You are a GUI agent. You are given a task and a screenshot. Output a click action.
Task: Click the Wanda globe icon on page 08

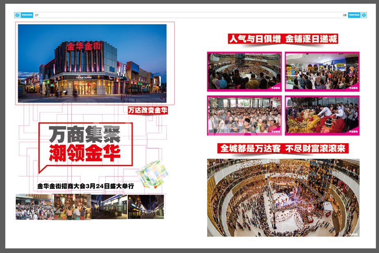[364, 15]
